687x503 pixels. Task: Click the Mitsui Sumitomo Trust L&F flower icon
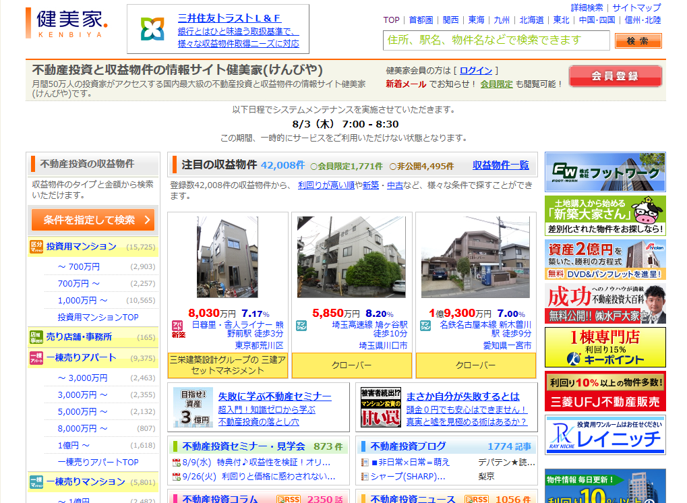152,29
